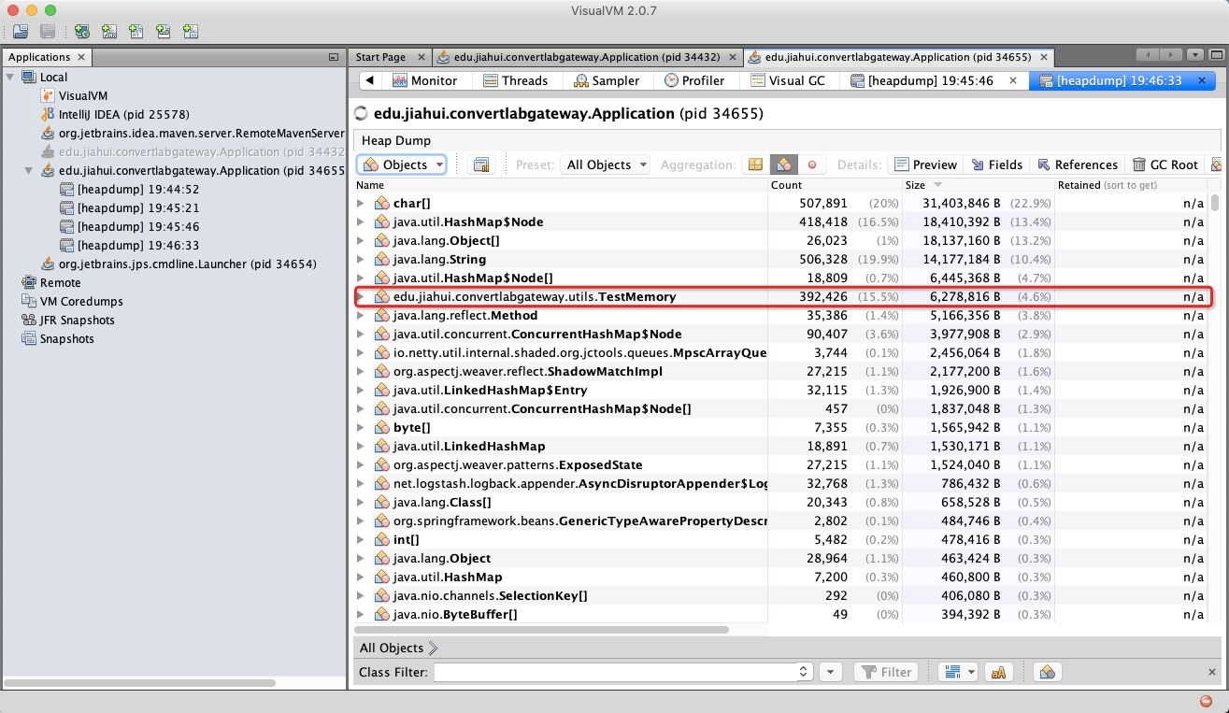Sort by the Name column header

pyautogui.click(x=561, y=185)
